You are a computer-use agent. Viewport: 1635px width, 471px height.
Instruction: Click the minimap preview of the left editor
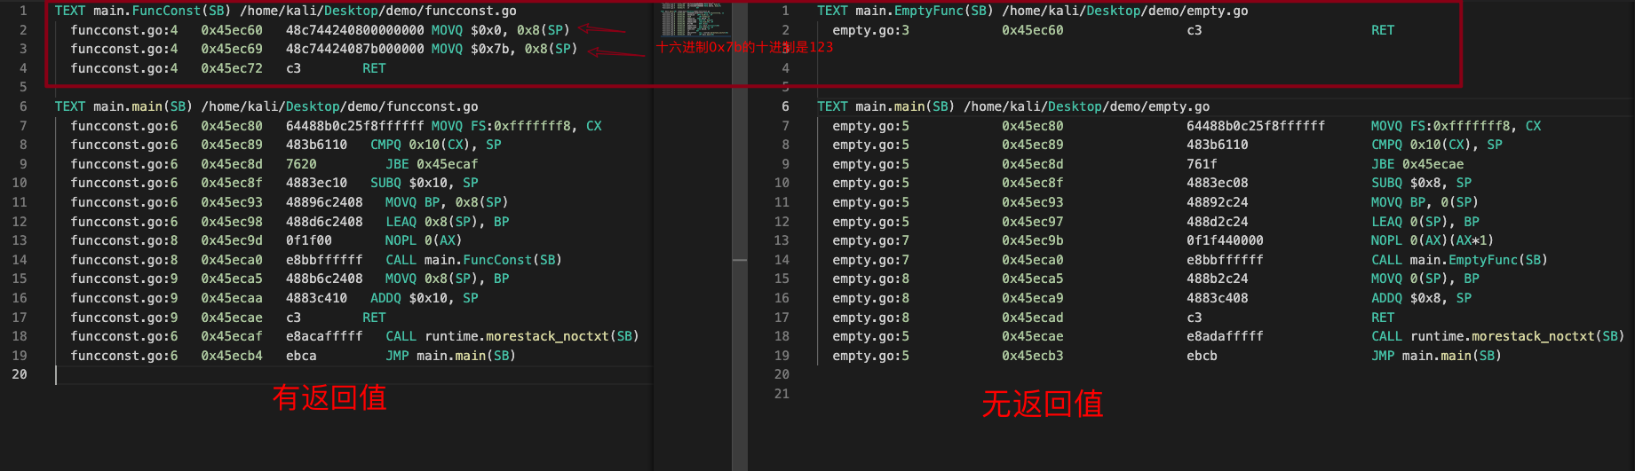pos(694,20)
